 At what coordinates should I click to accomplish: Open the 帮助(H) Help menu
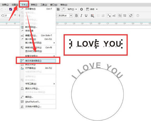(64, 5)
